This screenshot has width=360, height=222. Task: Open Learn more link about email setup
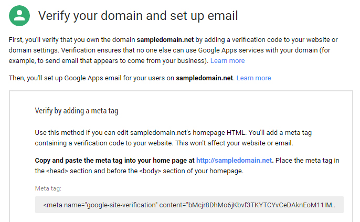pyautogui.click(x=253, y=78)
